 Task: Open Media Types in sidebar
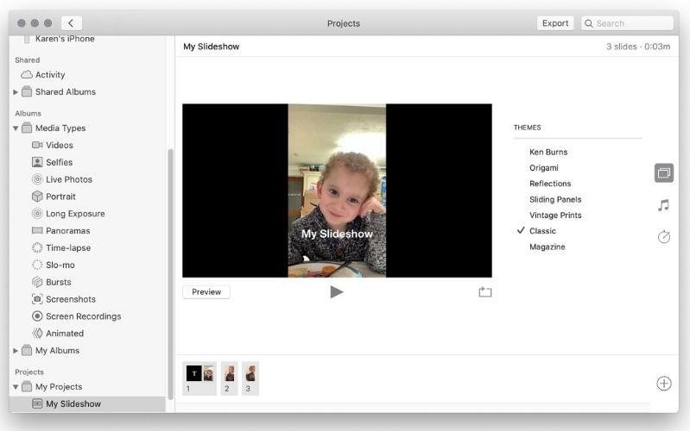tap(60, 128)
